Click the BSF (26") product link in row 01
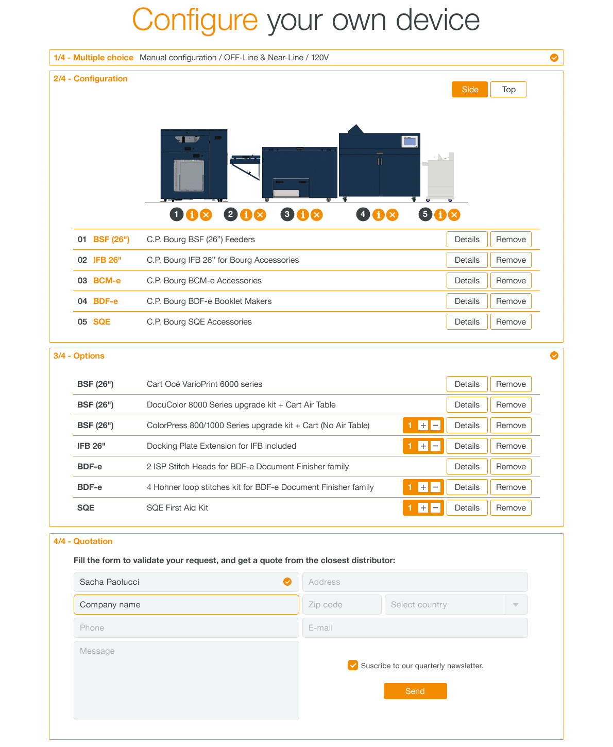Screen dimensions: 613x747 111,240
